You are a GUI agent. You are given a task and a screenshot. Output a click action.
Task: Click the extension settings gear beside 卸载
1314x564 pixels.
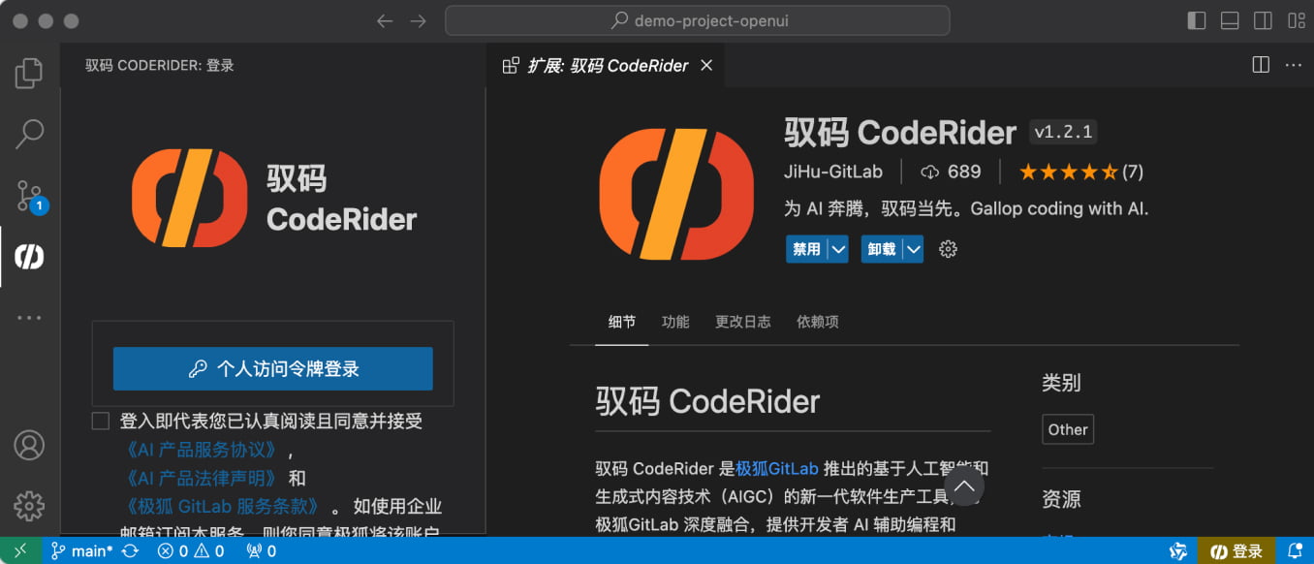[x=948, y=249]
